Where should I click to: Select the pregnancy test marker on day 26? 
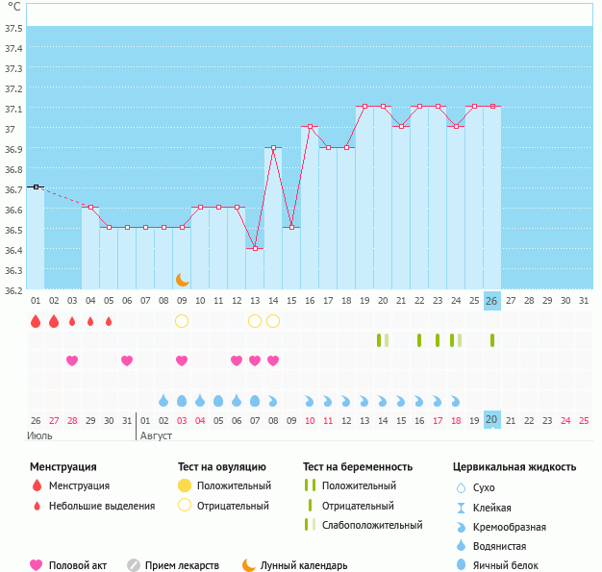click(491, 340)
